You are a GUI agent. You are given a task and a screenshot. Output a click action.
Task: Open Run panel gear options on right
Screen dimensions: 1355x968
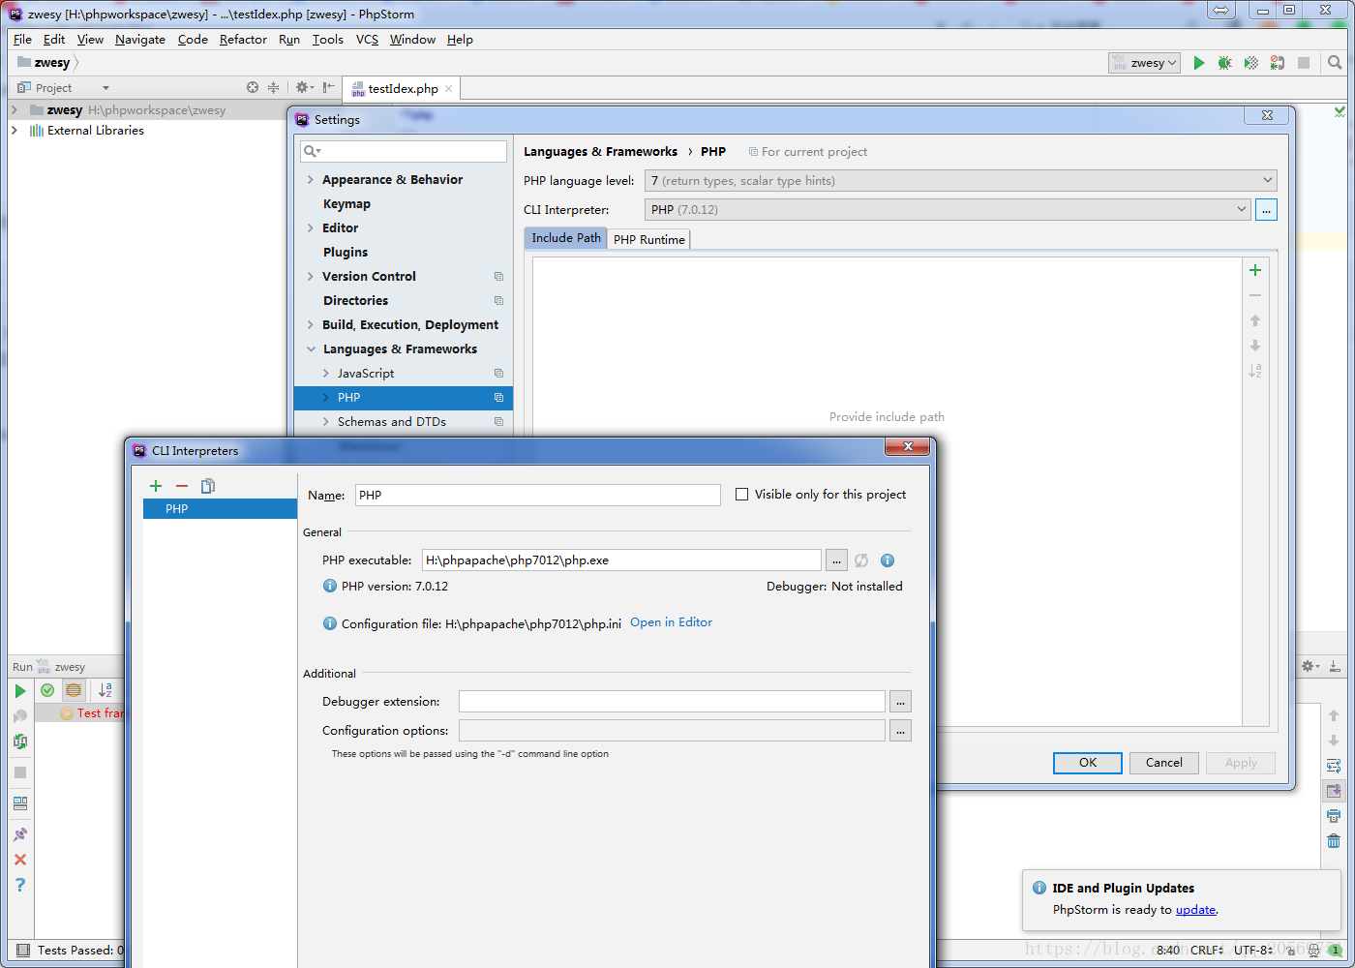point(1310,666)
